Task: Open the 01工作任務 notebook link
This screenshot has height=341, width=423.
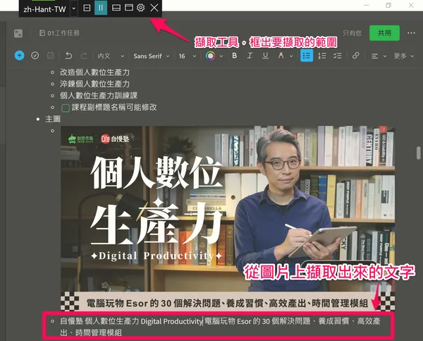Action: [x=59, y=33]
